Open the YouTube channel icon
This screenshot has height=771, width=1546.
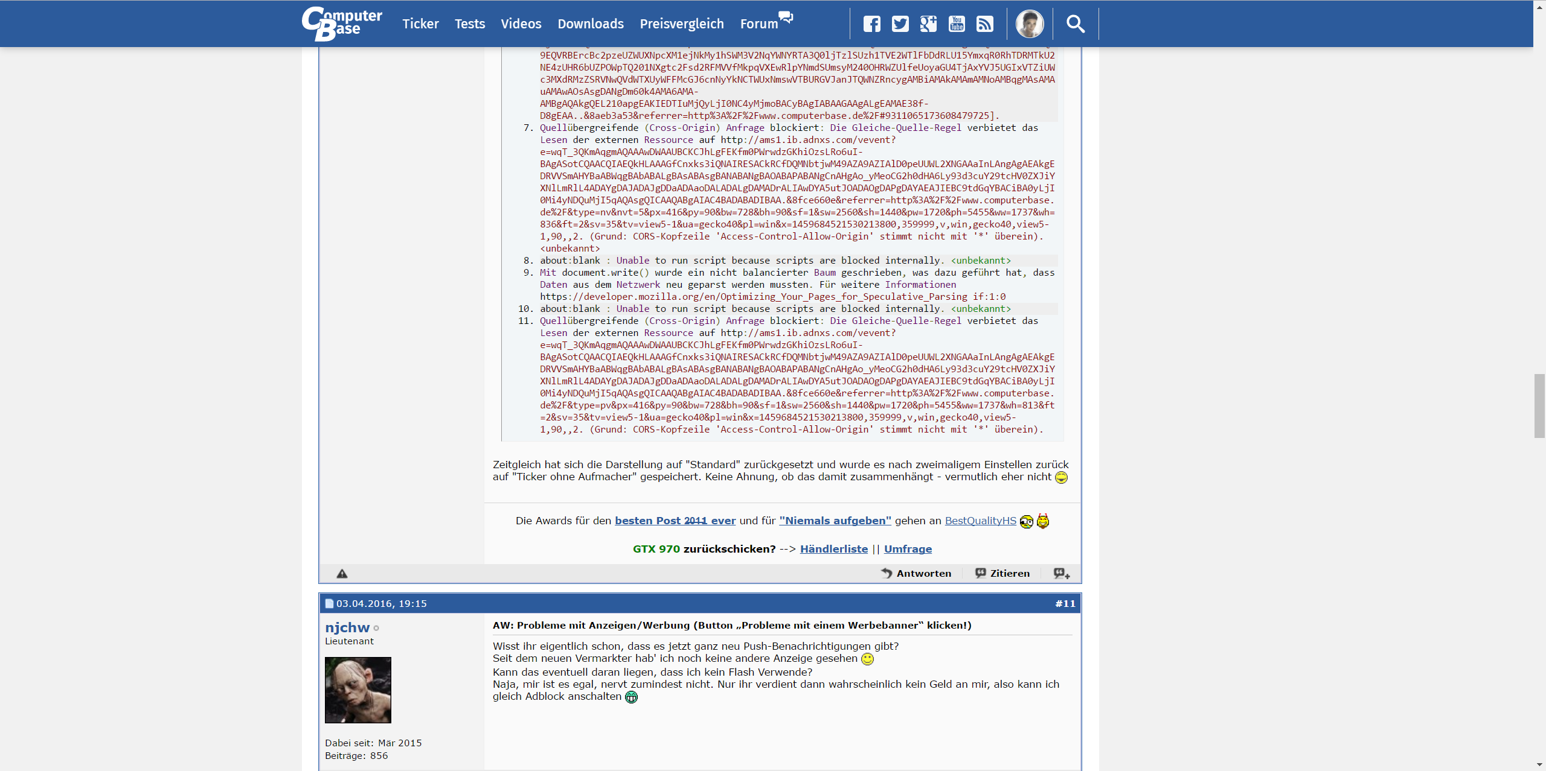(957, 24)
